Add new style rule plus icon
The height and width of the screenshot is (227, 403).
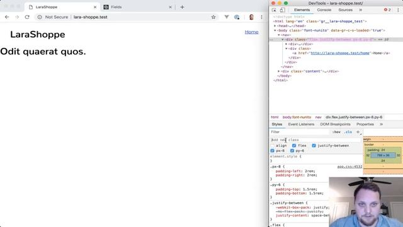(x=358, y=132)
